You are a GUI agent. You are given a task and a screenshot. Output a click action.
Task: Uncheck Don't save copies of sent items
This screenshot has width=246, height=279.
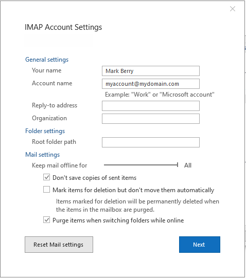(x=46, y=177)
